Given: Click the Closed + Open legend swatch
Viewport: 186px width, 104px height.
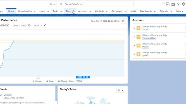Looking at the screenshot, I should click(x=59, y=81).
